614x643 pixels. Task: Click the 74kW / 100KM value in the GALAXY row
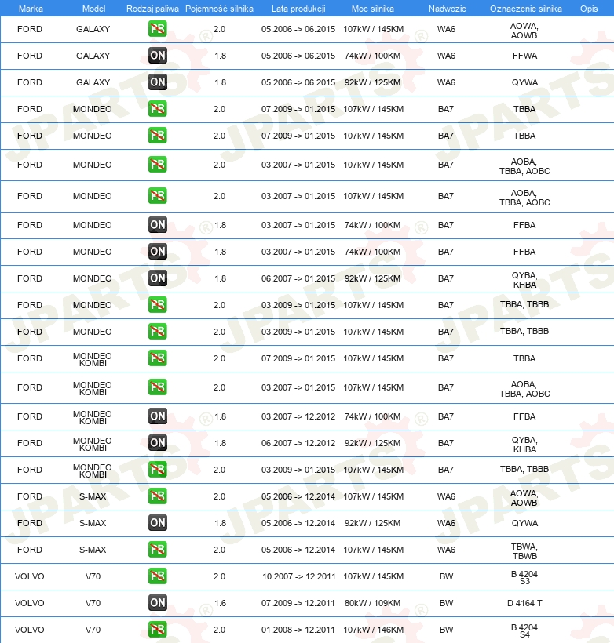[372, 56]
